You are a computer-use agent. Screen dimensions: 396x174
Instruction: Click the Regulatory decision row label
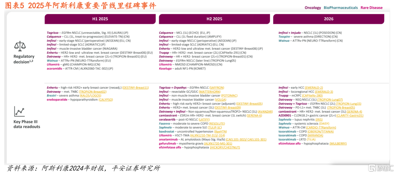tap(24, 58)
